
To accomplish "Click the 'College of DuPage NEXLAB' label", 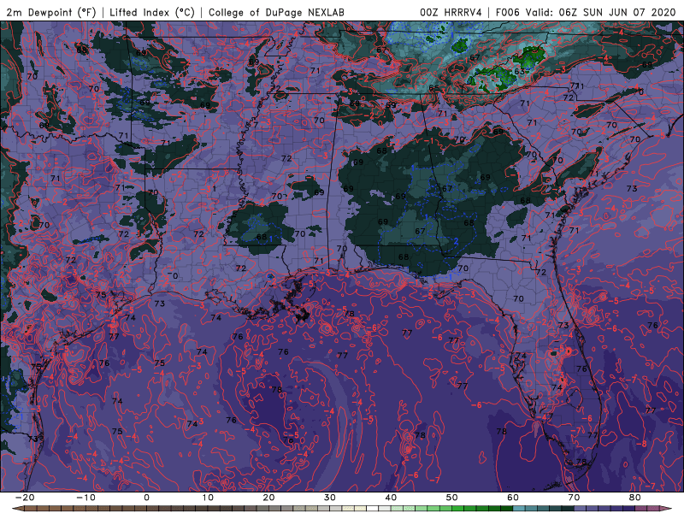I will 276,12.
